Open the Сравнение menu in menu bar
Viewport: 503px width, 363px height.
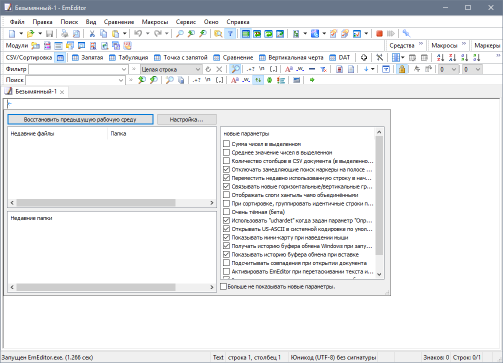[x=119, y=22]
